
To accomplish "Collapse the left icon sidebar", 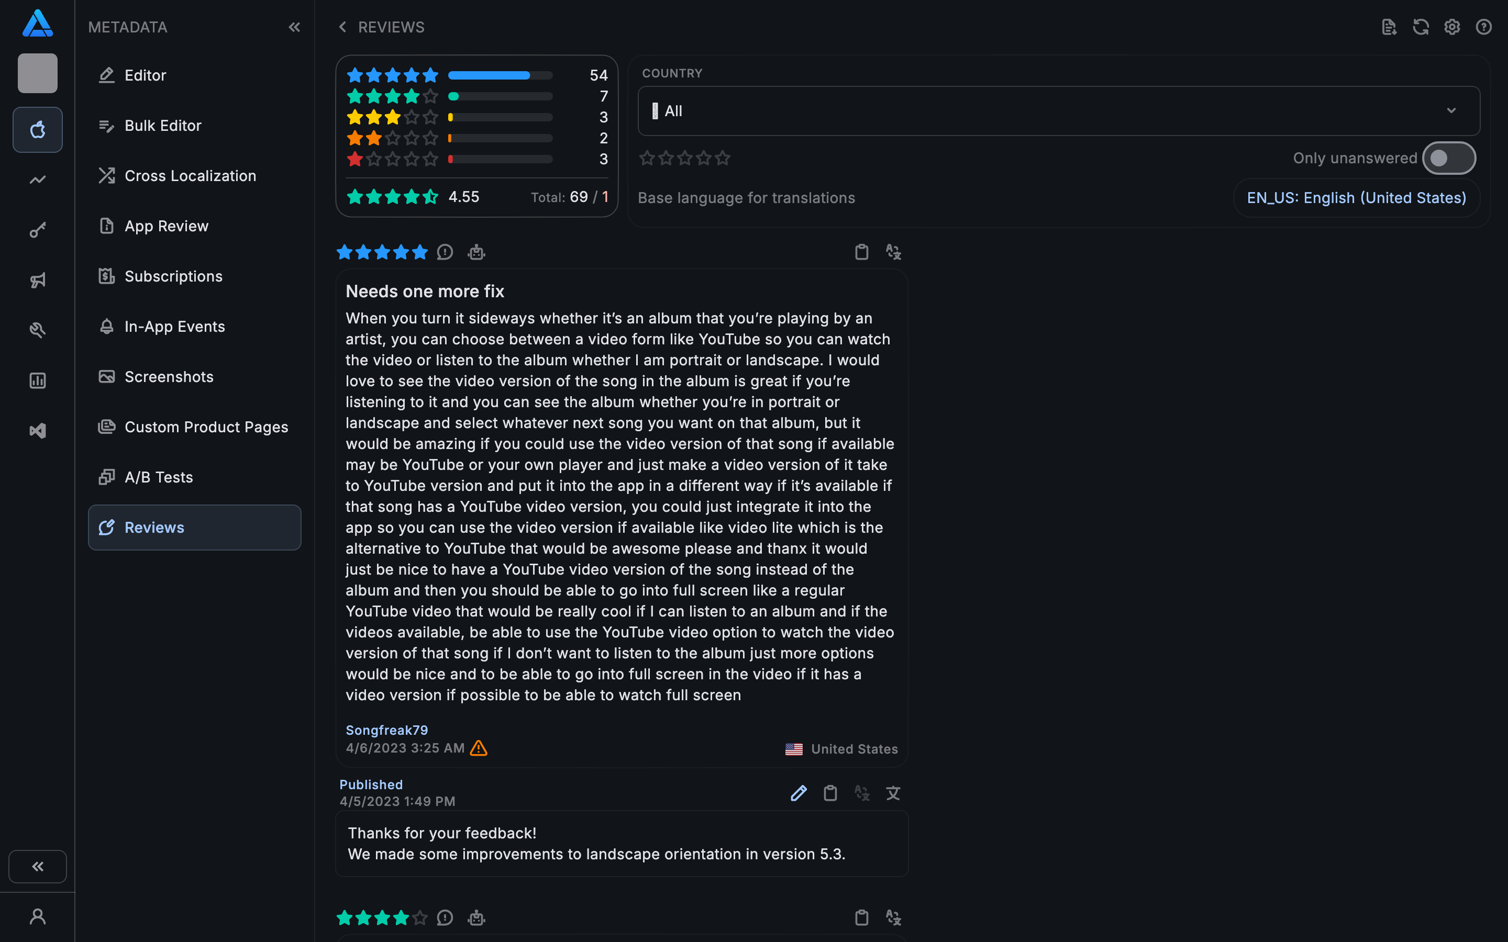I will [37, 866].
